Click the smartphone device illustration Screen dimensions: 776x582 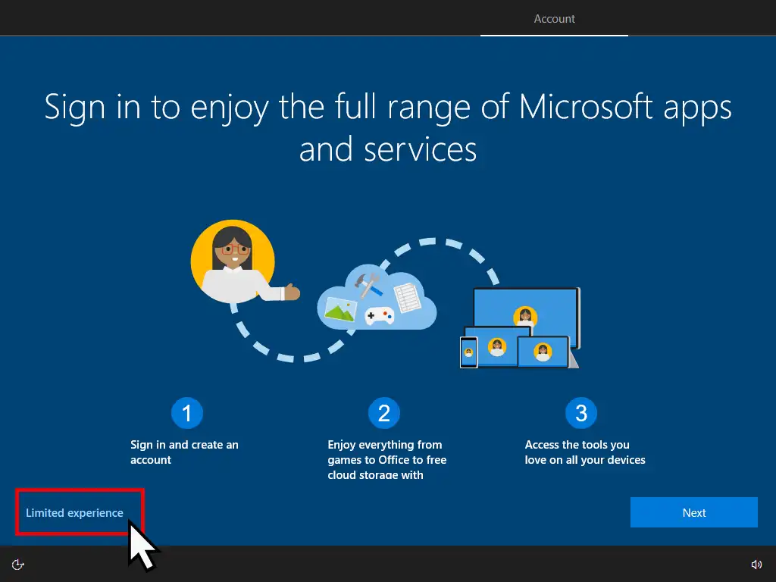pos(469,352)
